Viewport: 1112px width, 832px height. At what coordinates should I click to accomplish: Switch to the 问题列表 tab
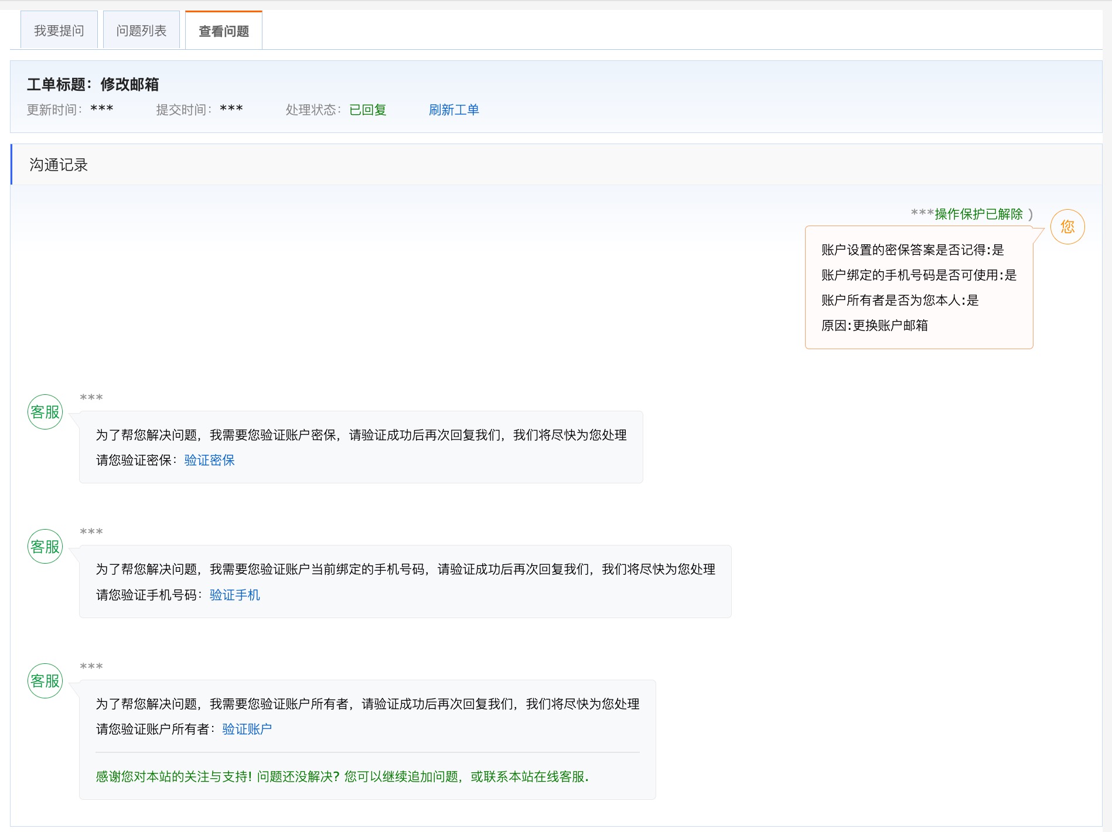tap(141, 30)
